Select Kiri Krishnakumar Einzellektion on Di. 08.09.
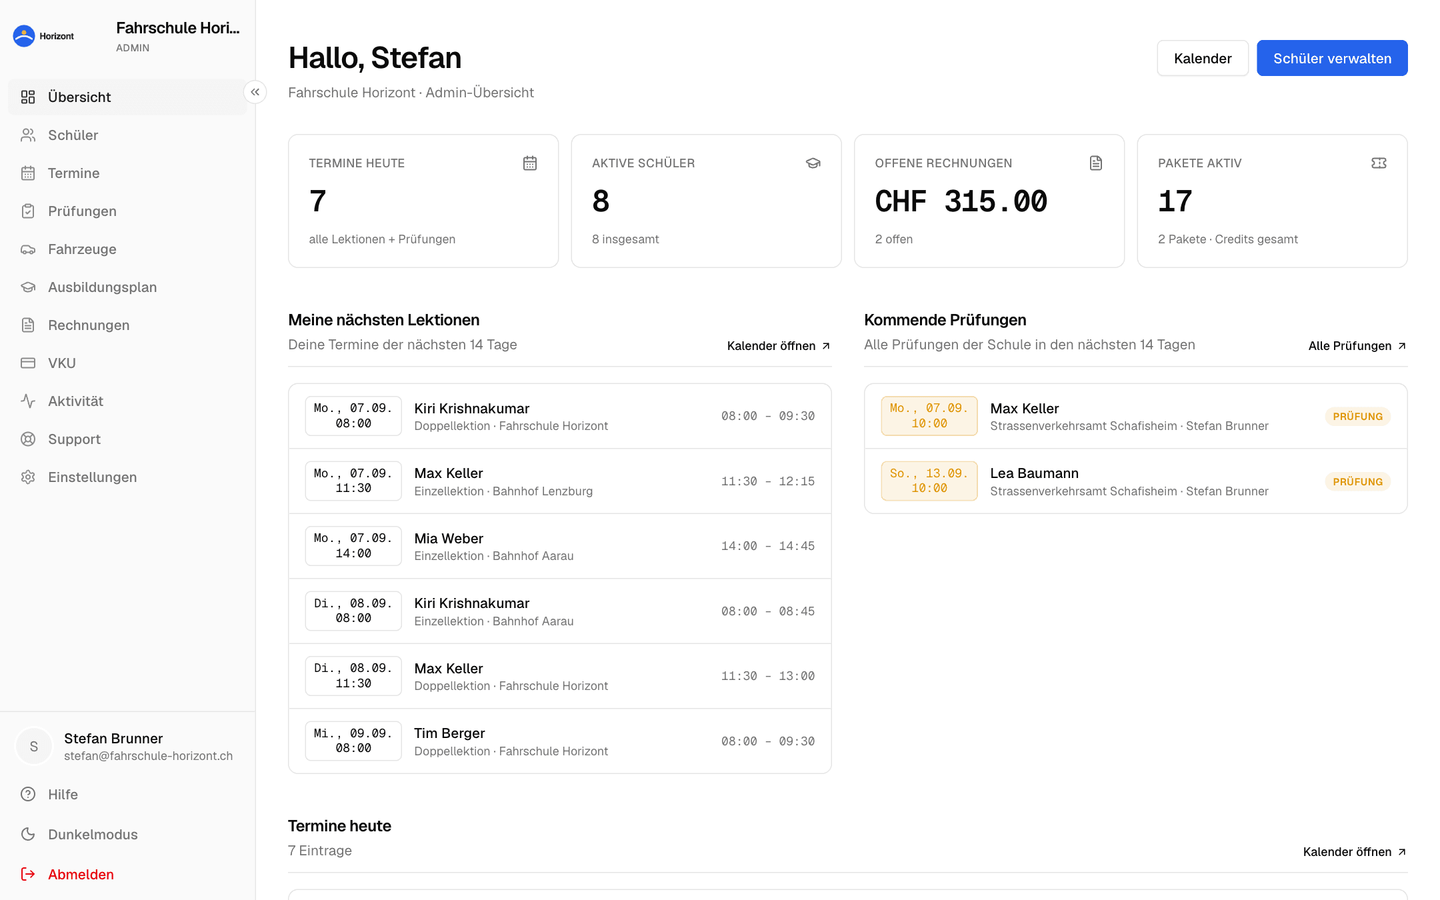The width and height of the screenshot is (1440, 900). (x=560, y=611)
